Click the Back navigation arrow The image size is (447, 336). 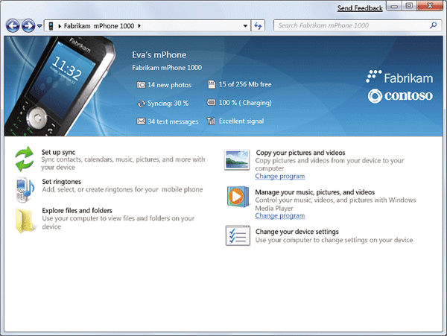[13, 26]
